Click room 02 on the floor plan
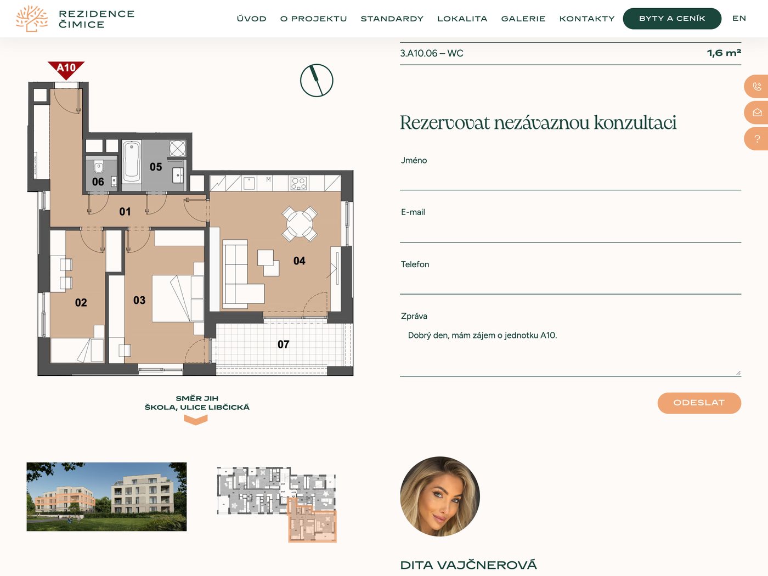The height and width of the screenshot is (576, 768). (81, 302)
